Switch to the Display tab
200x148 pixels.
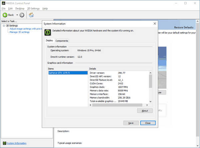(x=49, y=40)
